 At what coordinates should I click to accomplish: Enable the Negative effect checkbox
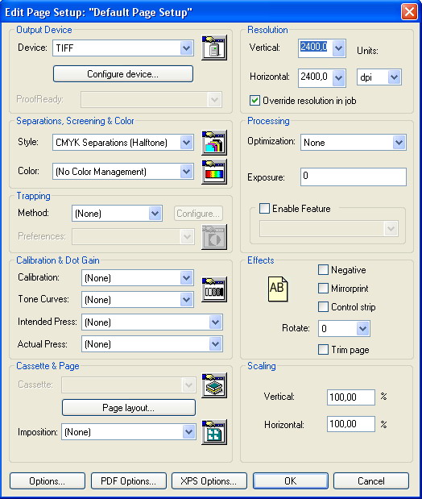click(x=323, y=270)
